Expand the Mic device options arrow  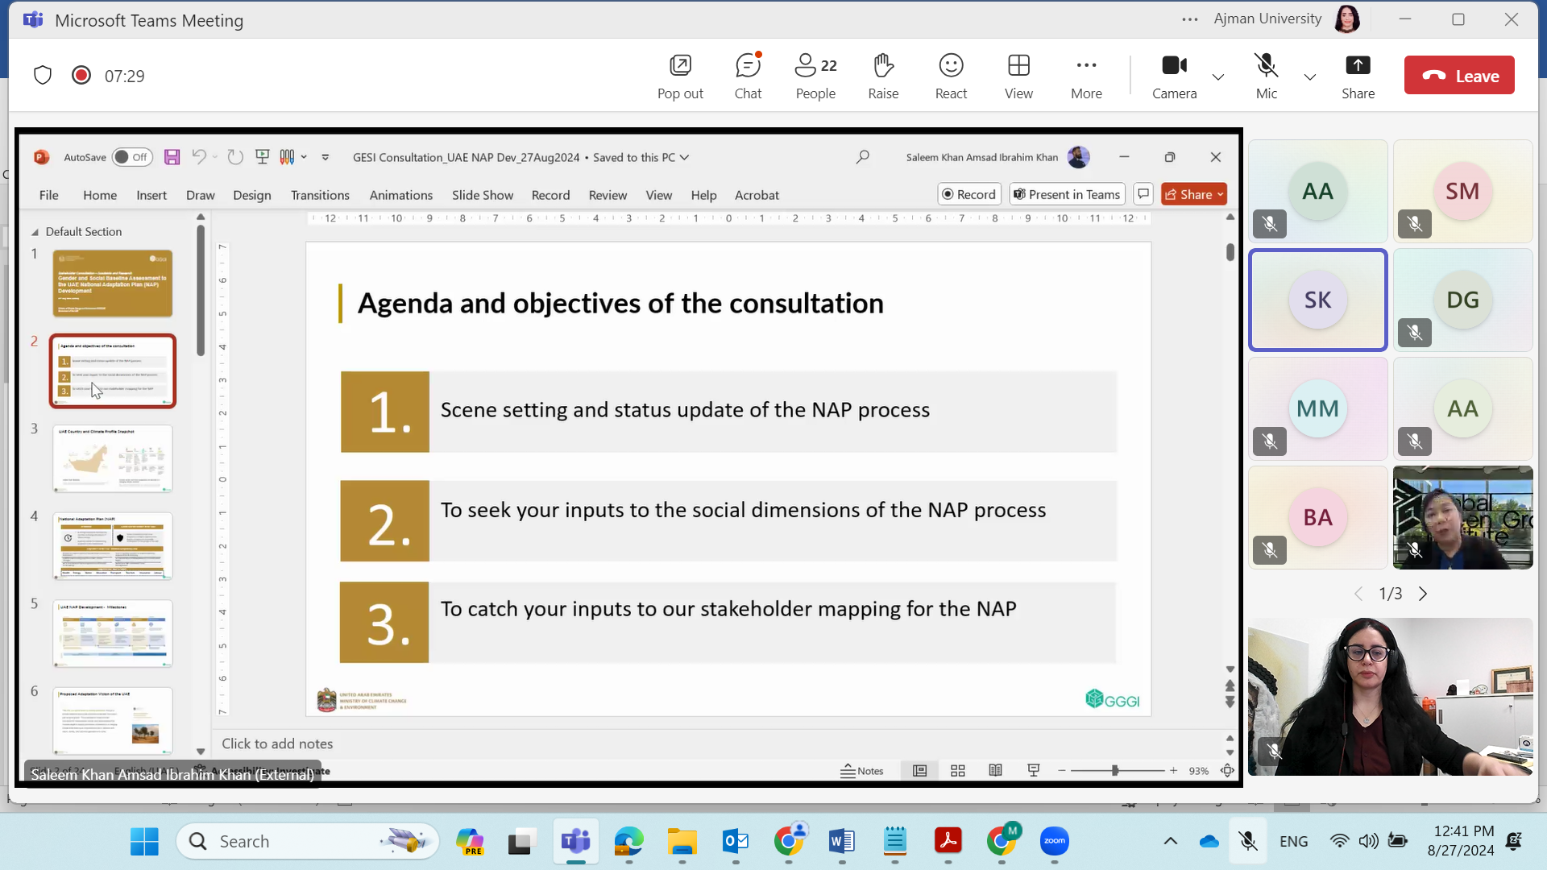(x=1310, y=77)
